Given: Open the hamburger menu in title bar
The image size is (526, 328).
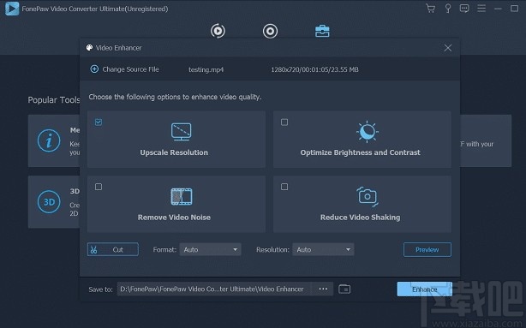Looking at the screenshot, I should pyautogui.click(x=481, y=9).
